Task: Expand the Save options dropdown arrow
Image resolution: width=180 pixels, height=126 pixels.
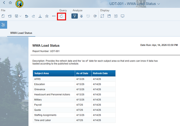Action: (x=20, y=16)
